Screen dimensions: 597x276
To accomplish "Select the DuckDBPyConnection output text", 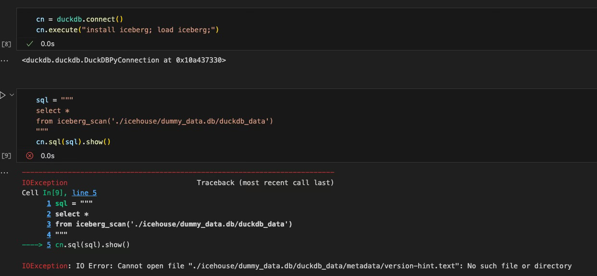I will 124,60.
